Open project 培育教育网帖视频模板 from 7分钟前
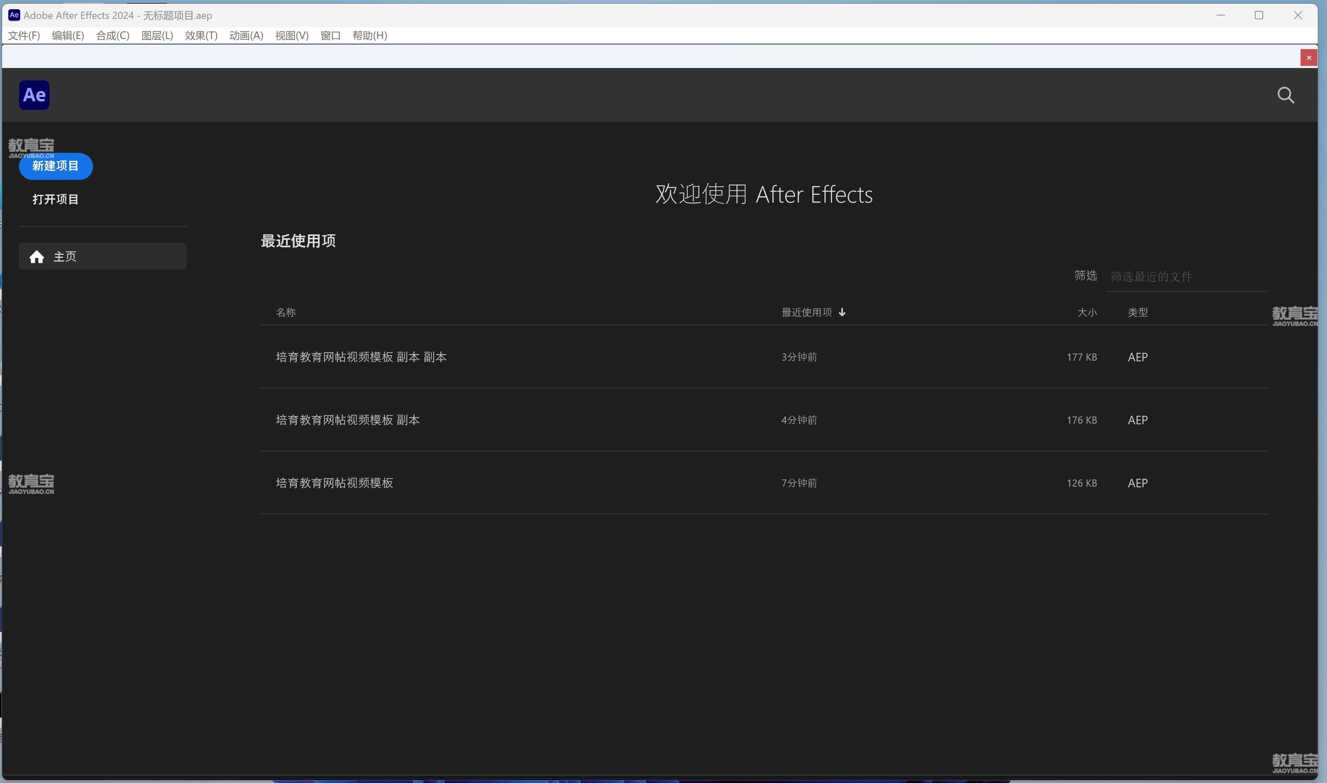Screen dimensions: 1327x783 (335, 483)
